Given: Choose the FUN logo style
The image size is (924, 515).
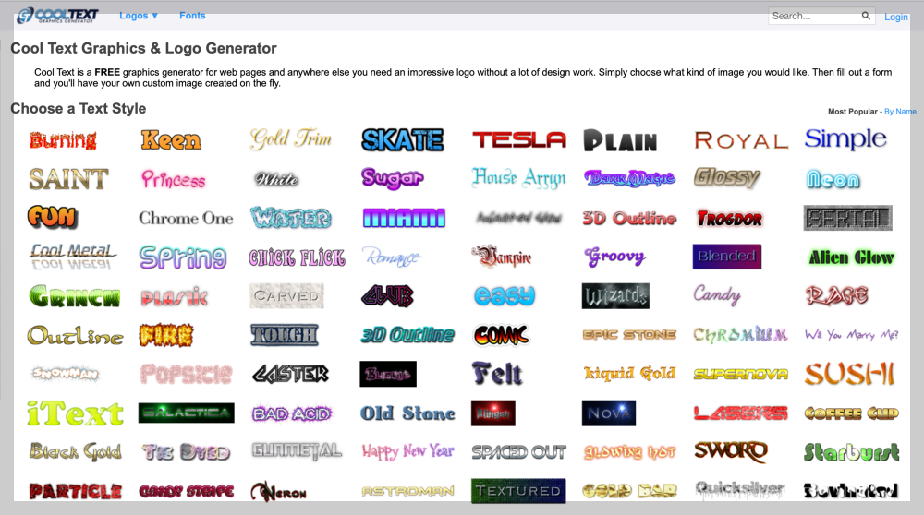Looking at the screenshot, I should (x=53, y=217).
